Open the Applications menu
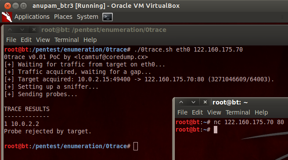 pos(32,17)
